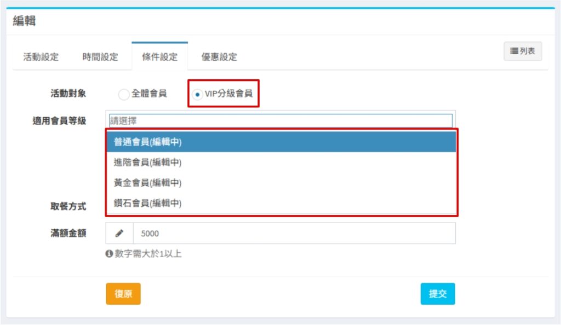Click the info icon before 數字需大於1以上
The width and height of the screenshot is (561, 325).
point(109,254)
